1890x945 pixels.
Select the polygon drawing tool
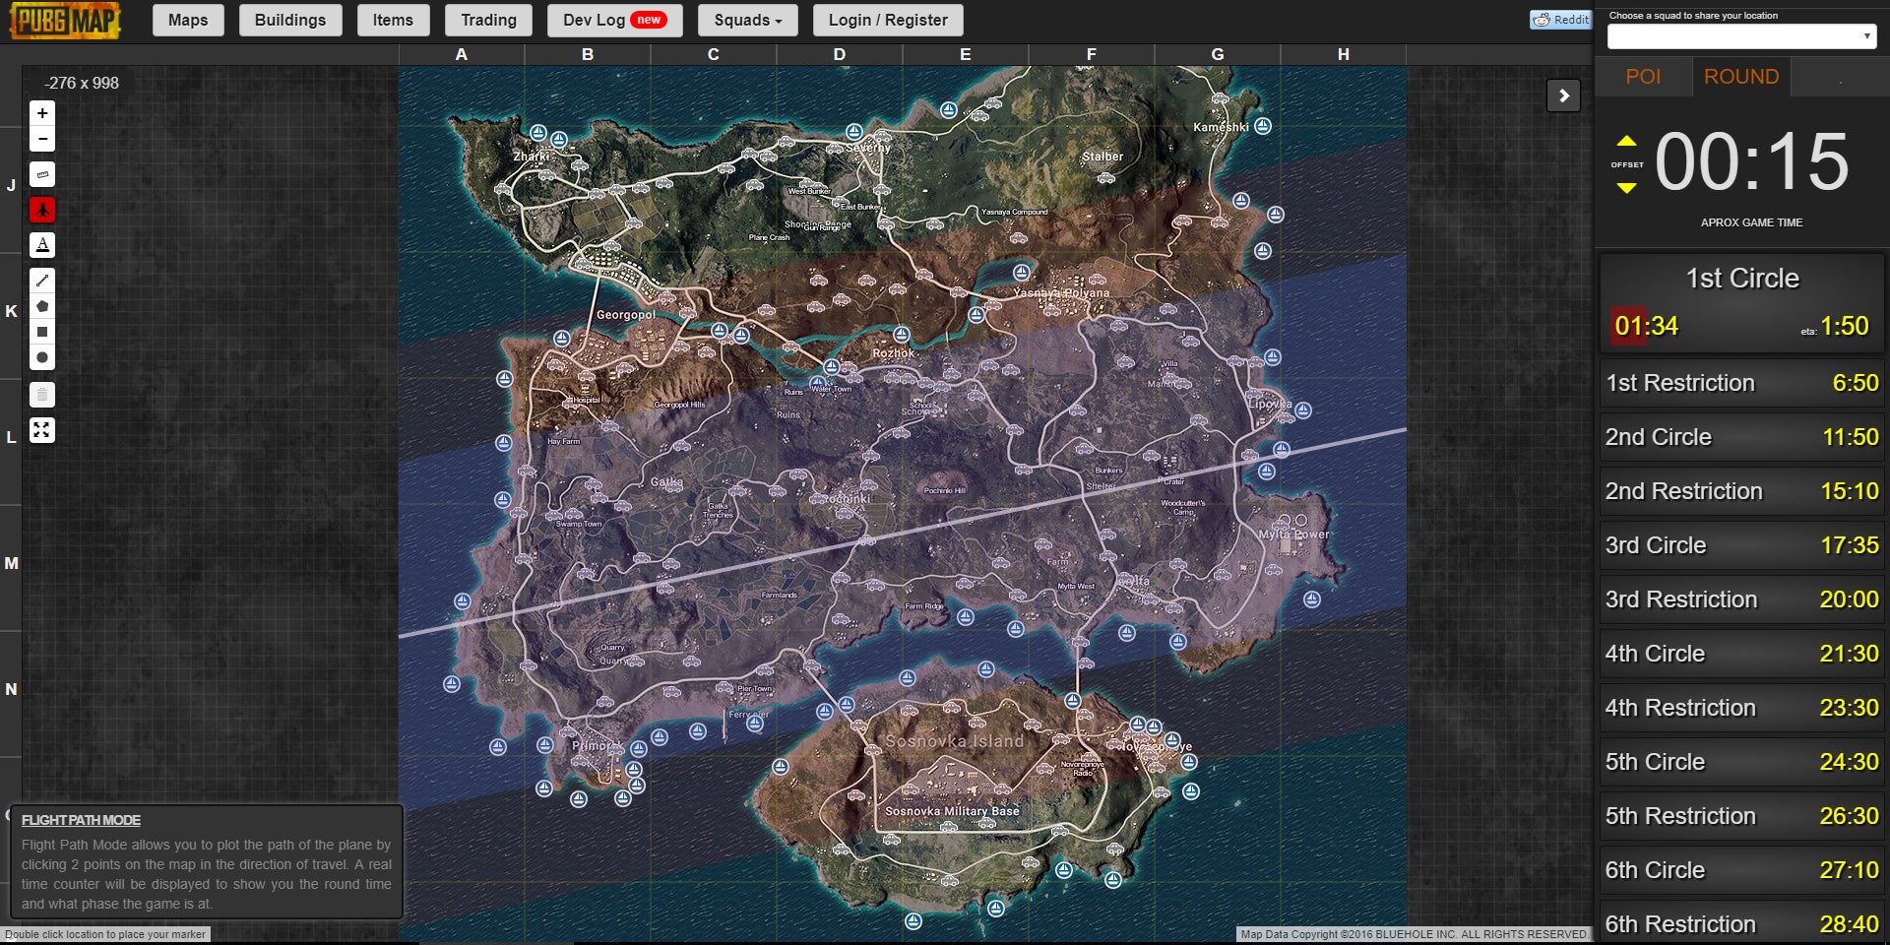tap(42, 306)
